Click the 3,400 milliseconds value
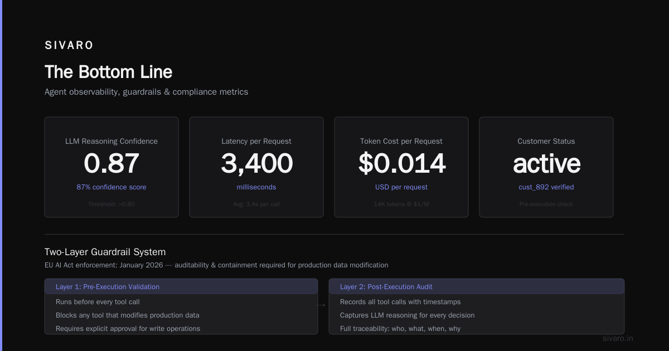Image resolution: width=669 pixels, height=351 pixels. tap(256, 164)
